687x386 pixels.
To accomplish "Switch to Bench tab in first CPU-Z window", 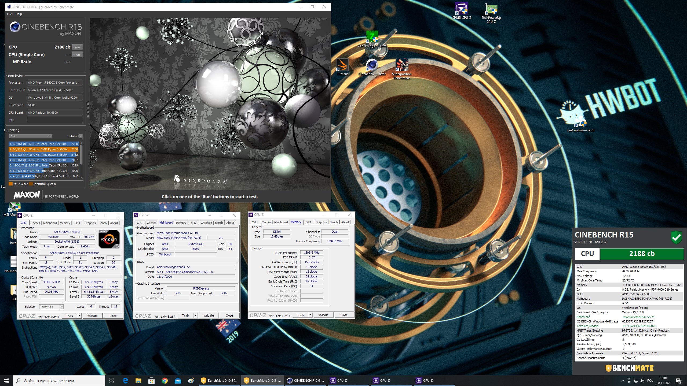I will pos(103,223).
